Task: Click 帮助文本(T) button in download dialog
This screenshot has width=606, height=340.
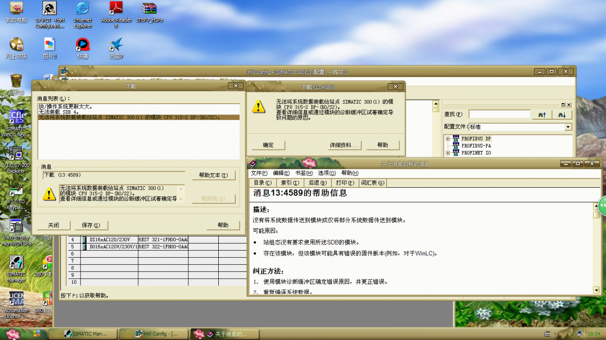Action: (x=214, y=175)
